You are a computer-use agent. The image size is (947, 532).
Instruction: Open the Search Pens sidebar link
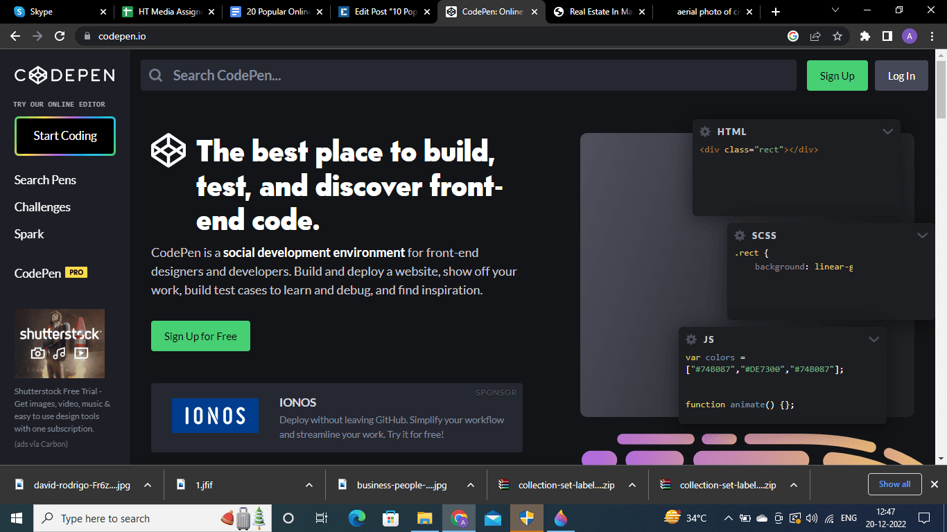[45, 180]
